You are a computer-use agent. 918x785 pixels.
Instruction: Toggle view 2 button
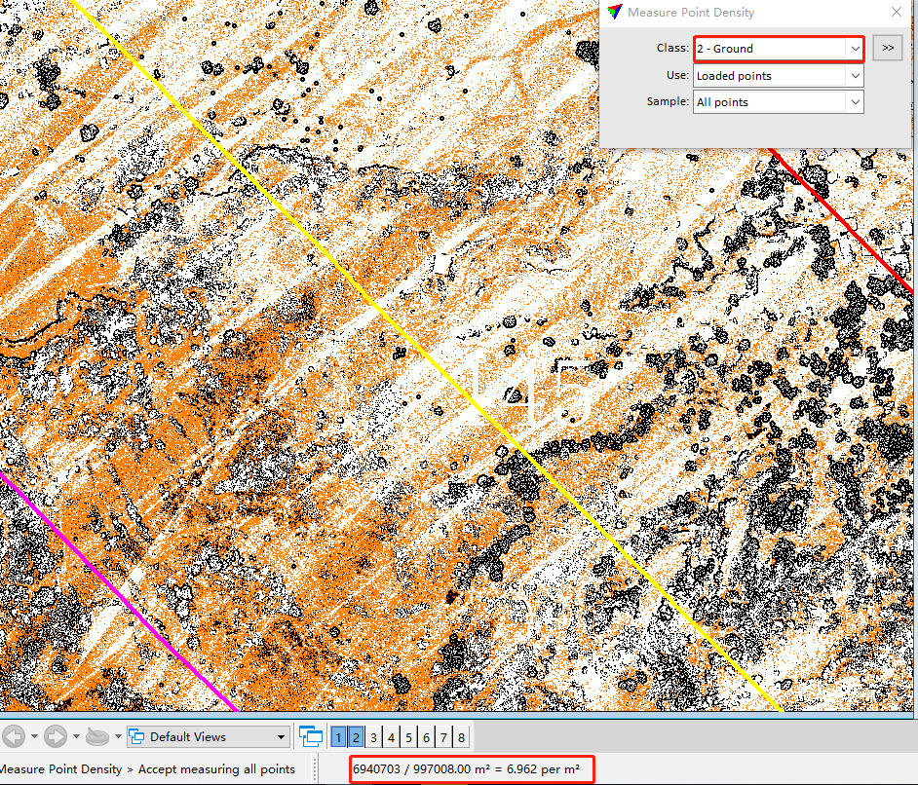coord(356,737)
